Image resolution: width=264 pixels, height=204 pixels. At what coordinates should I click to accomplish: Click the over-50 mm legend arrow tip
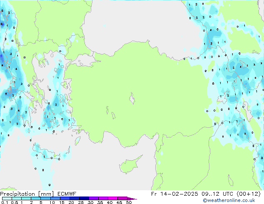point(132,199)
